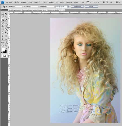Select the Shape tool

(6, 39)
